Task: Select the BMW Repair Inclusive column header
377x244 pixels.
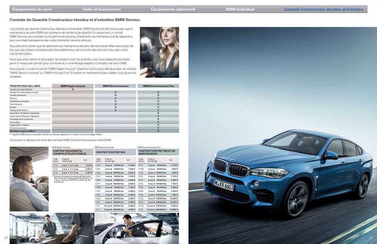Action: coord(73,86)
